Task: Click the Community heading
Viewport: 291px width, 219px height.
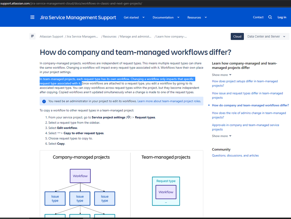Action: click(x=221, y=149)
